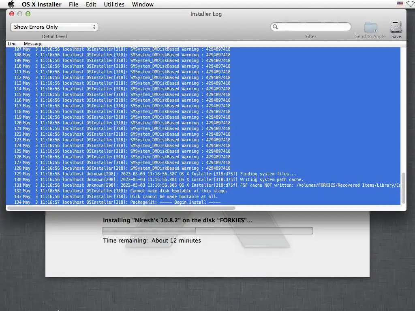Zoom the Installer Log window
Image resolution: width=415 pixels, height=311 pixels.
28,14
